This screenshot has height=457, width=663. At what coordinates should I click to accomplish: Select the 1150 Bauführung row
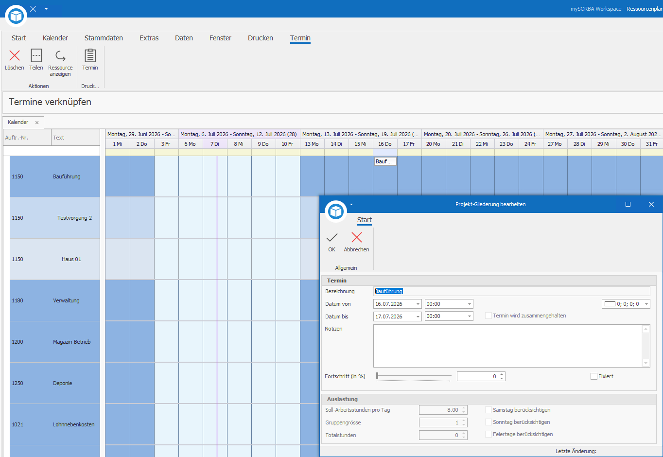[x=54, y=176]
